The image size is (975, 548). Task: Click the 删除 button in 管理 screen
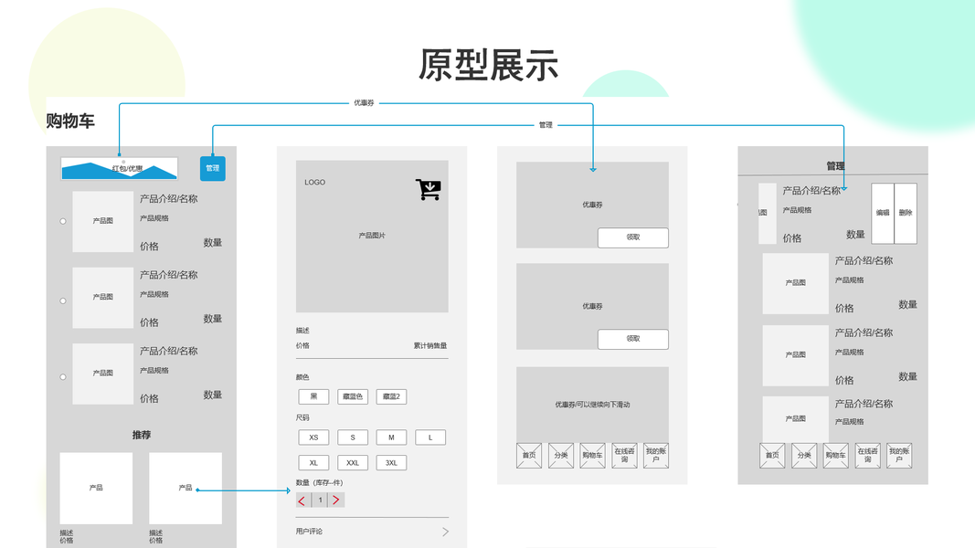[x=906, y=213]
